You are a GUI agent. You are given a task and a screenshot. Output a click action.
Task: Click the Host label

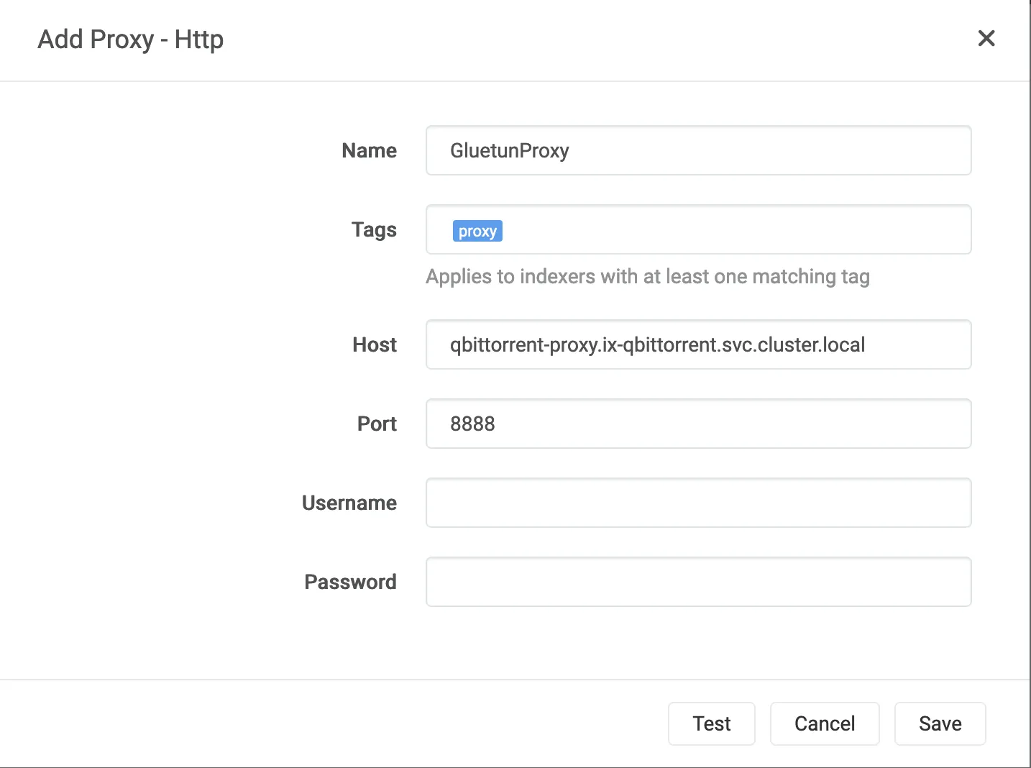pyautogui.click(x=374, y=344)
